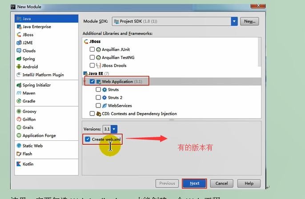Pick the JBoss icon in the left list
Screen dimensions: 305x199
(19, 35)
